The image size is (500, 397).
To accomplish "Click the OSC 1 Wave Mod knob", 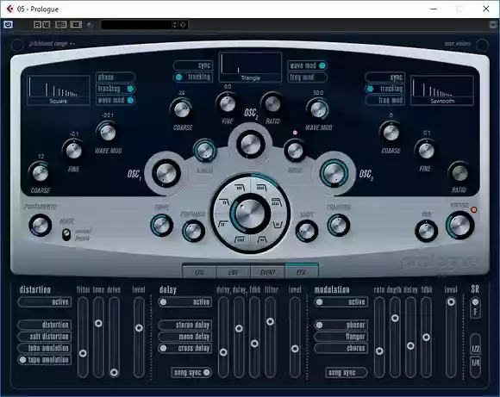I will [108, 133].
